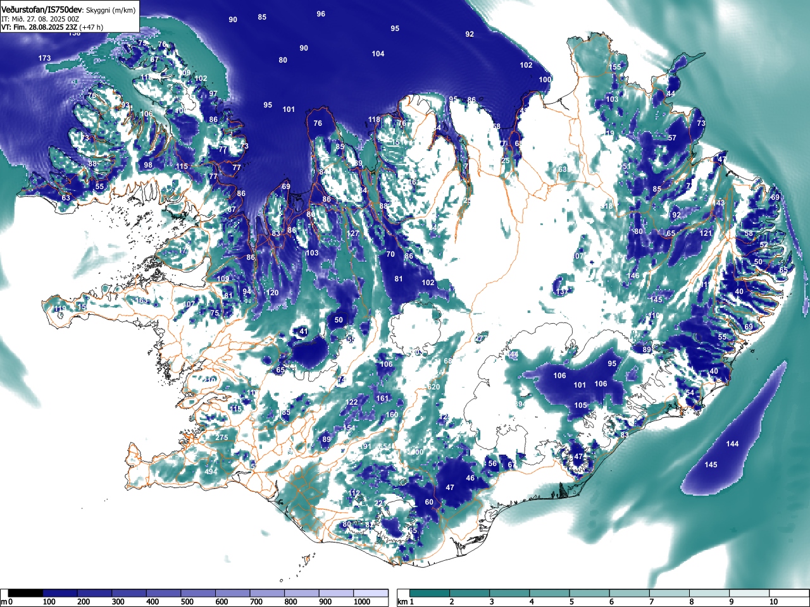Click the 120 visibility value
Viewport: 810px width, 607px height.
[x=272, y=293]
